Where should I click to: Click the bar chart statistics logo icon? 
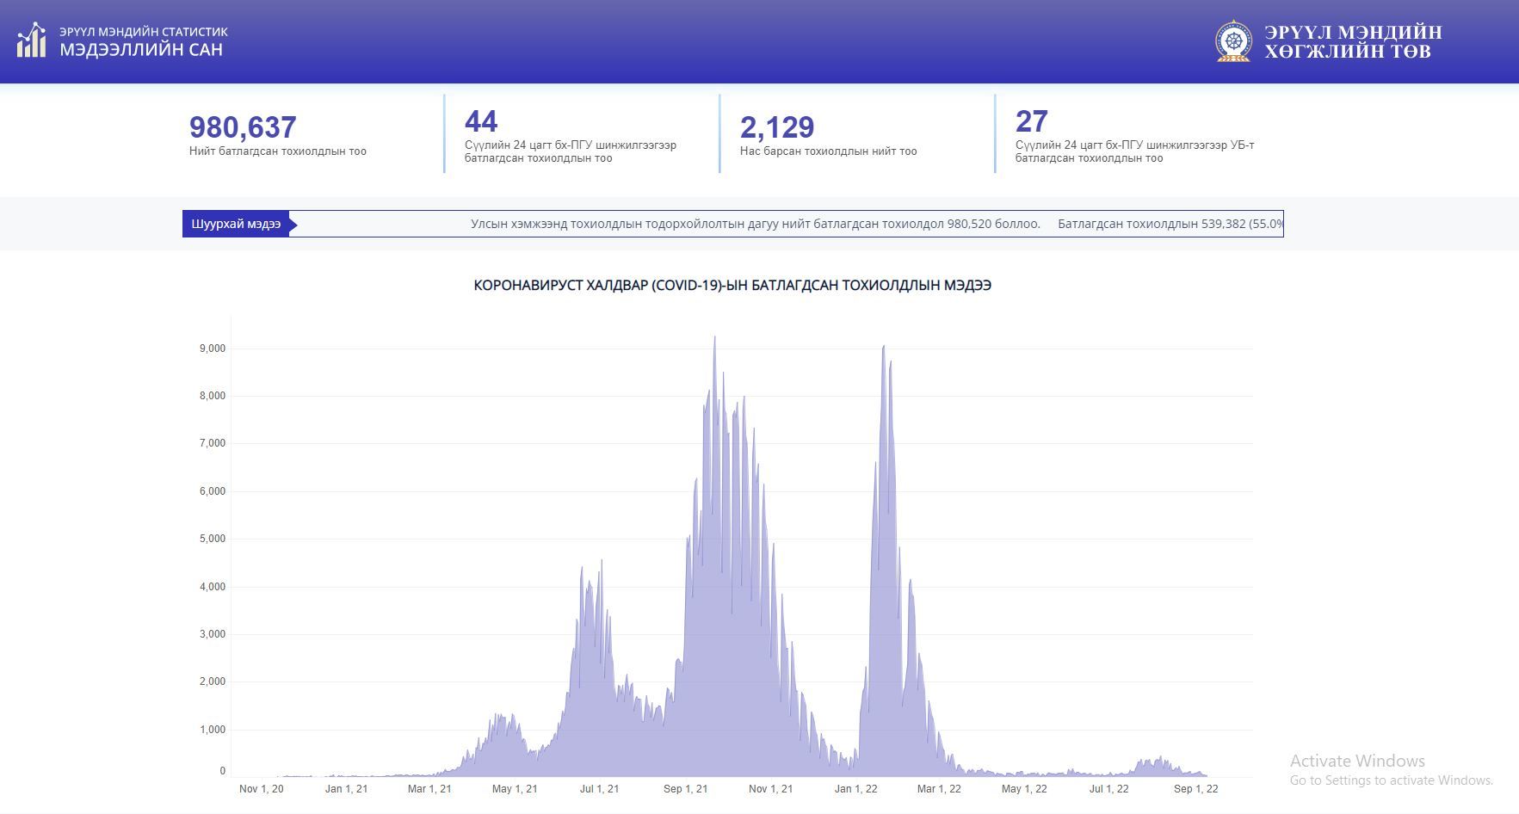tap(32, 40)
